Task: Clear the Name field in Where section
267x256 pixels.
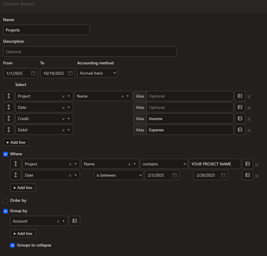Action: [129, 164]
